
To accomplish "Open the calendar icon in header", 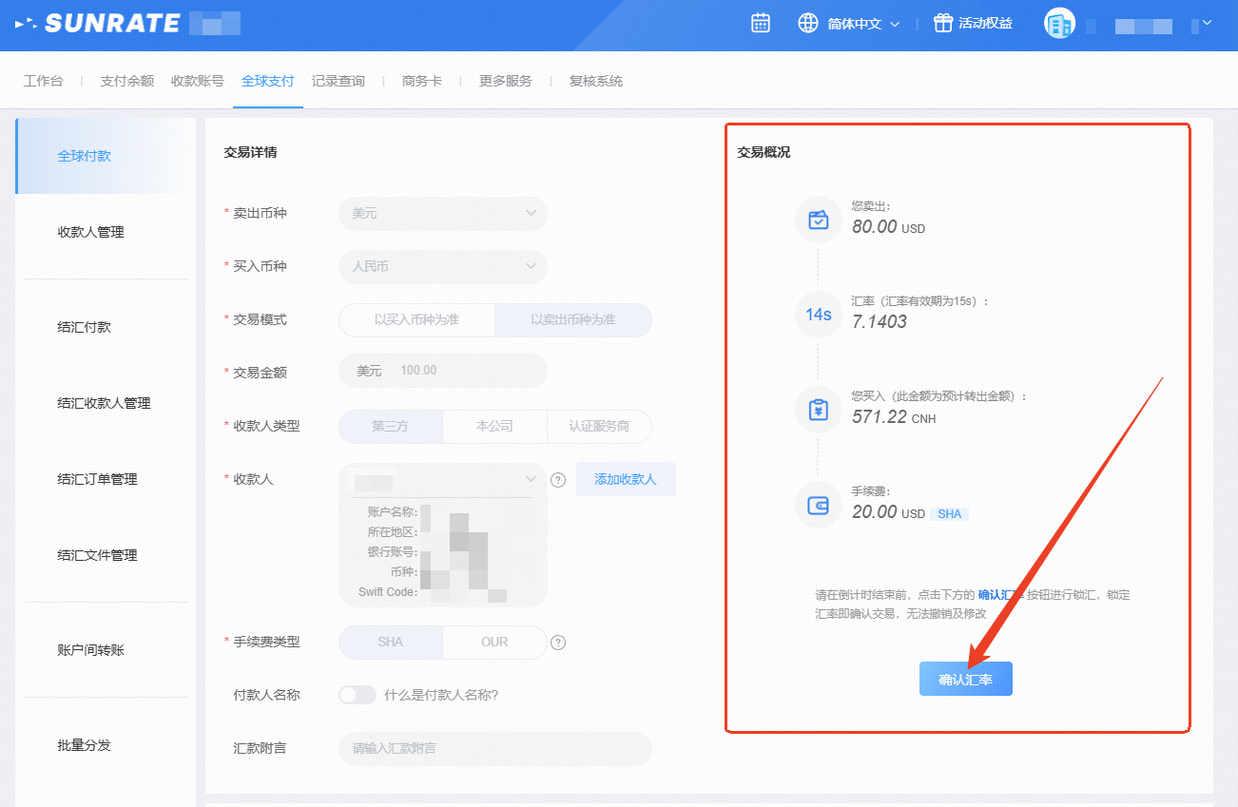I will pos(760,24).
